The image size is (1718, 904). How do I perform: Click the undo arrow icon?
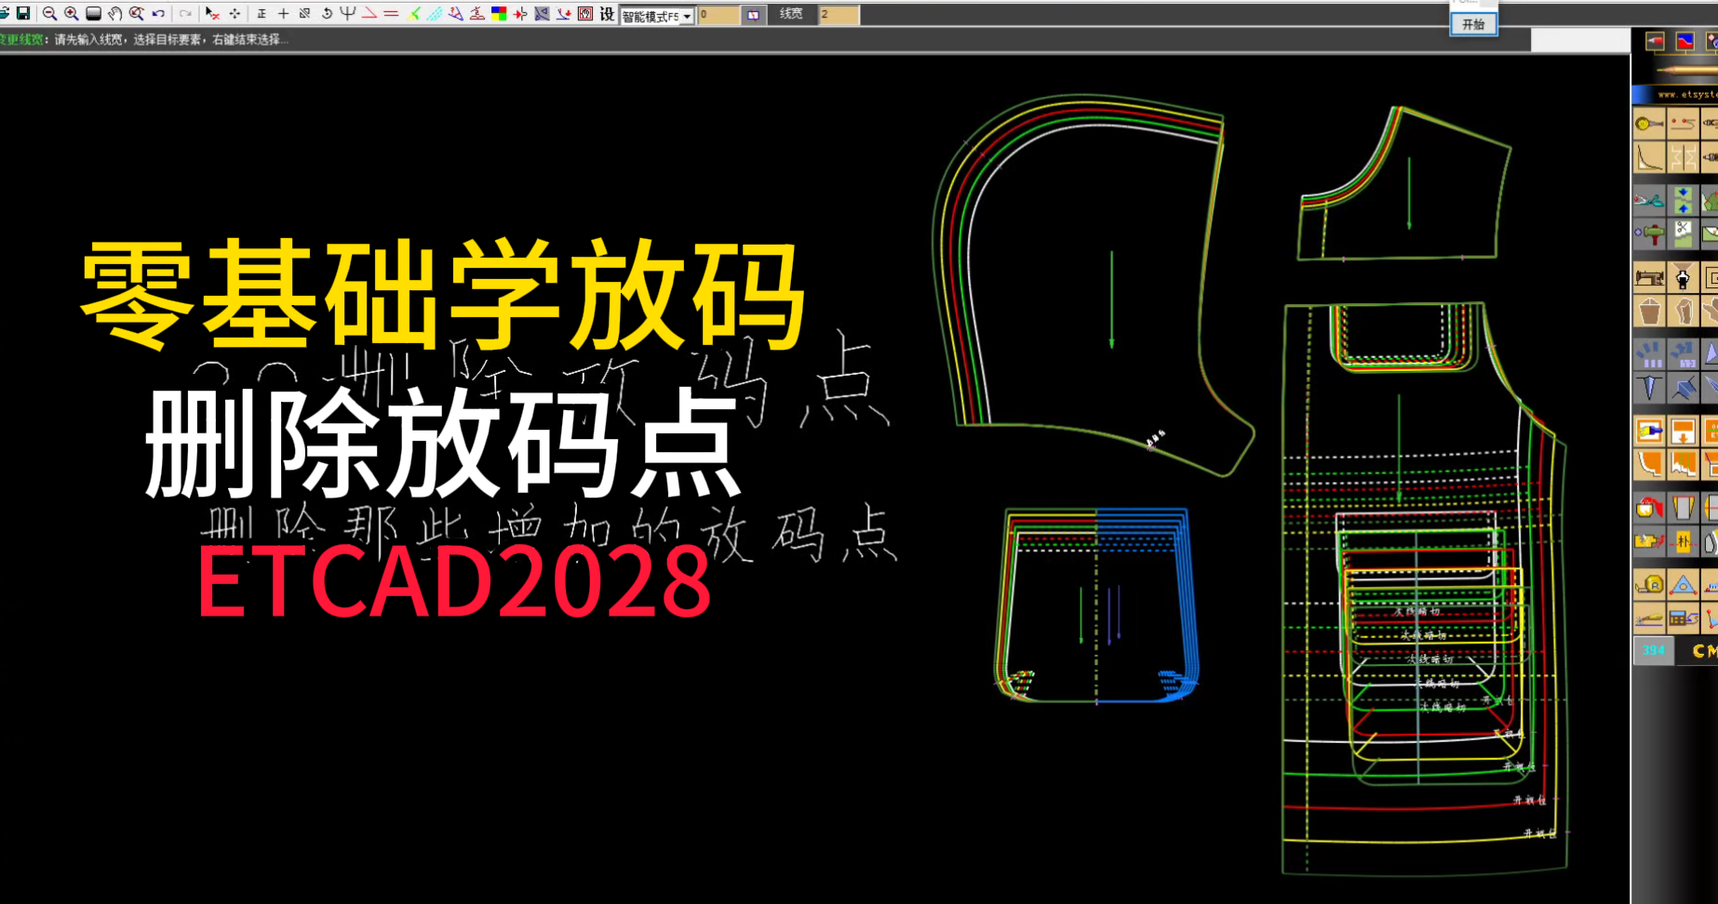[158, 13]
